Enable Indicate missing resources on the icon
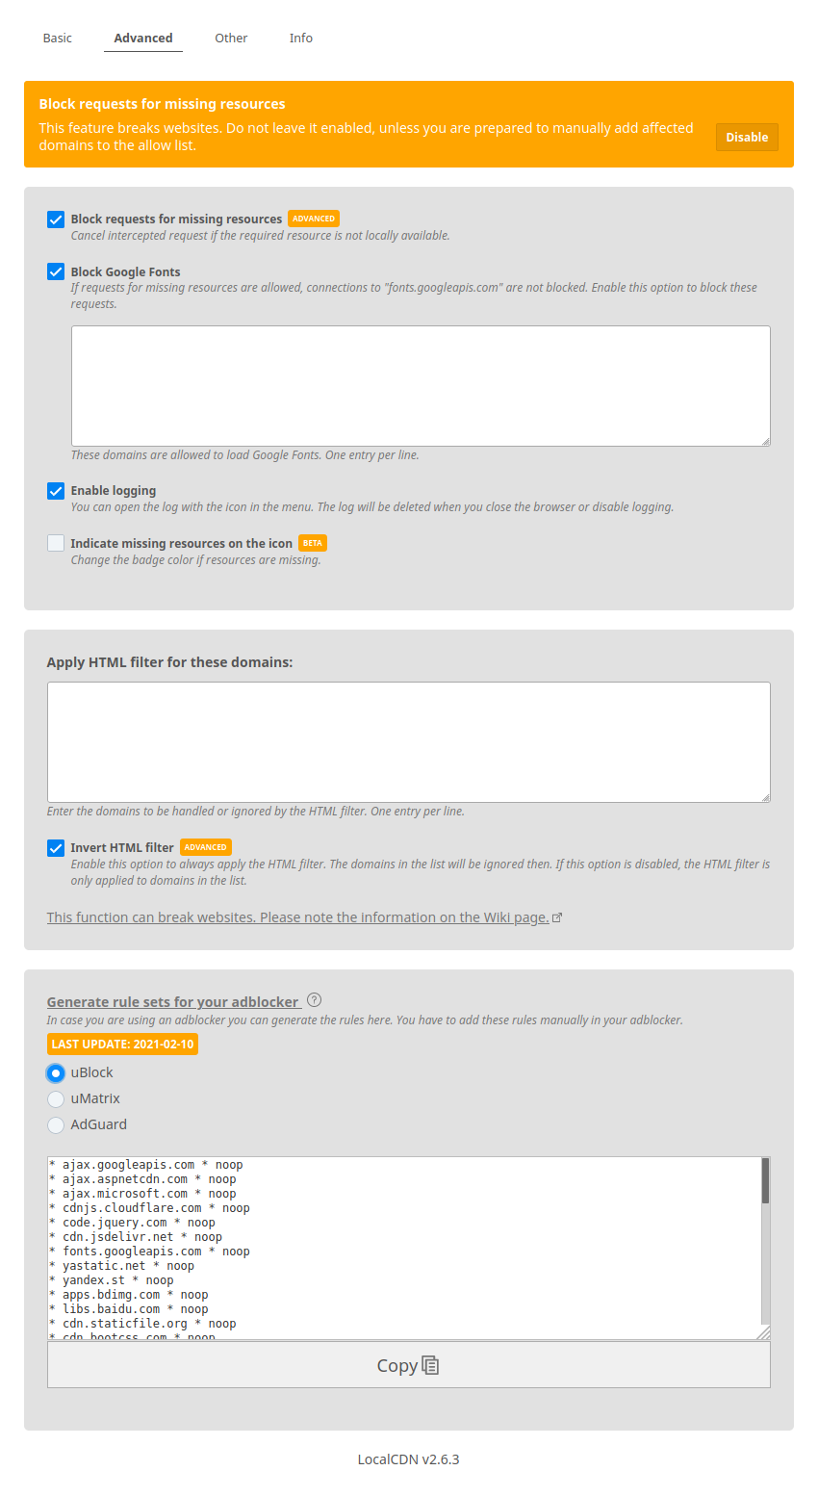The height and width of the screenshot is (1497, 818). 56,543
